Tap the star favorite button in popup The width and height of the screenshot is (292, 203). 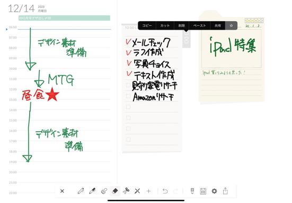[231, 25]
